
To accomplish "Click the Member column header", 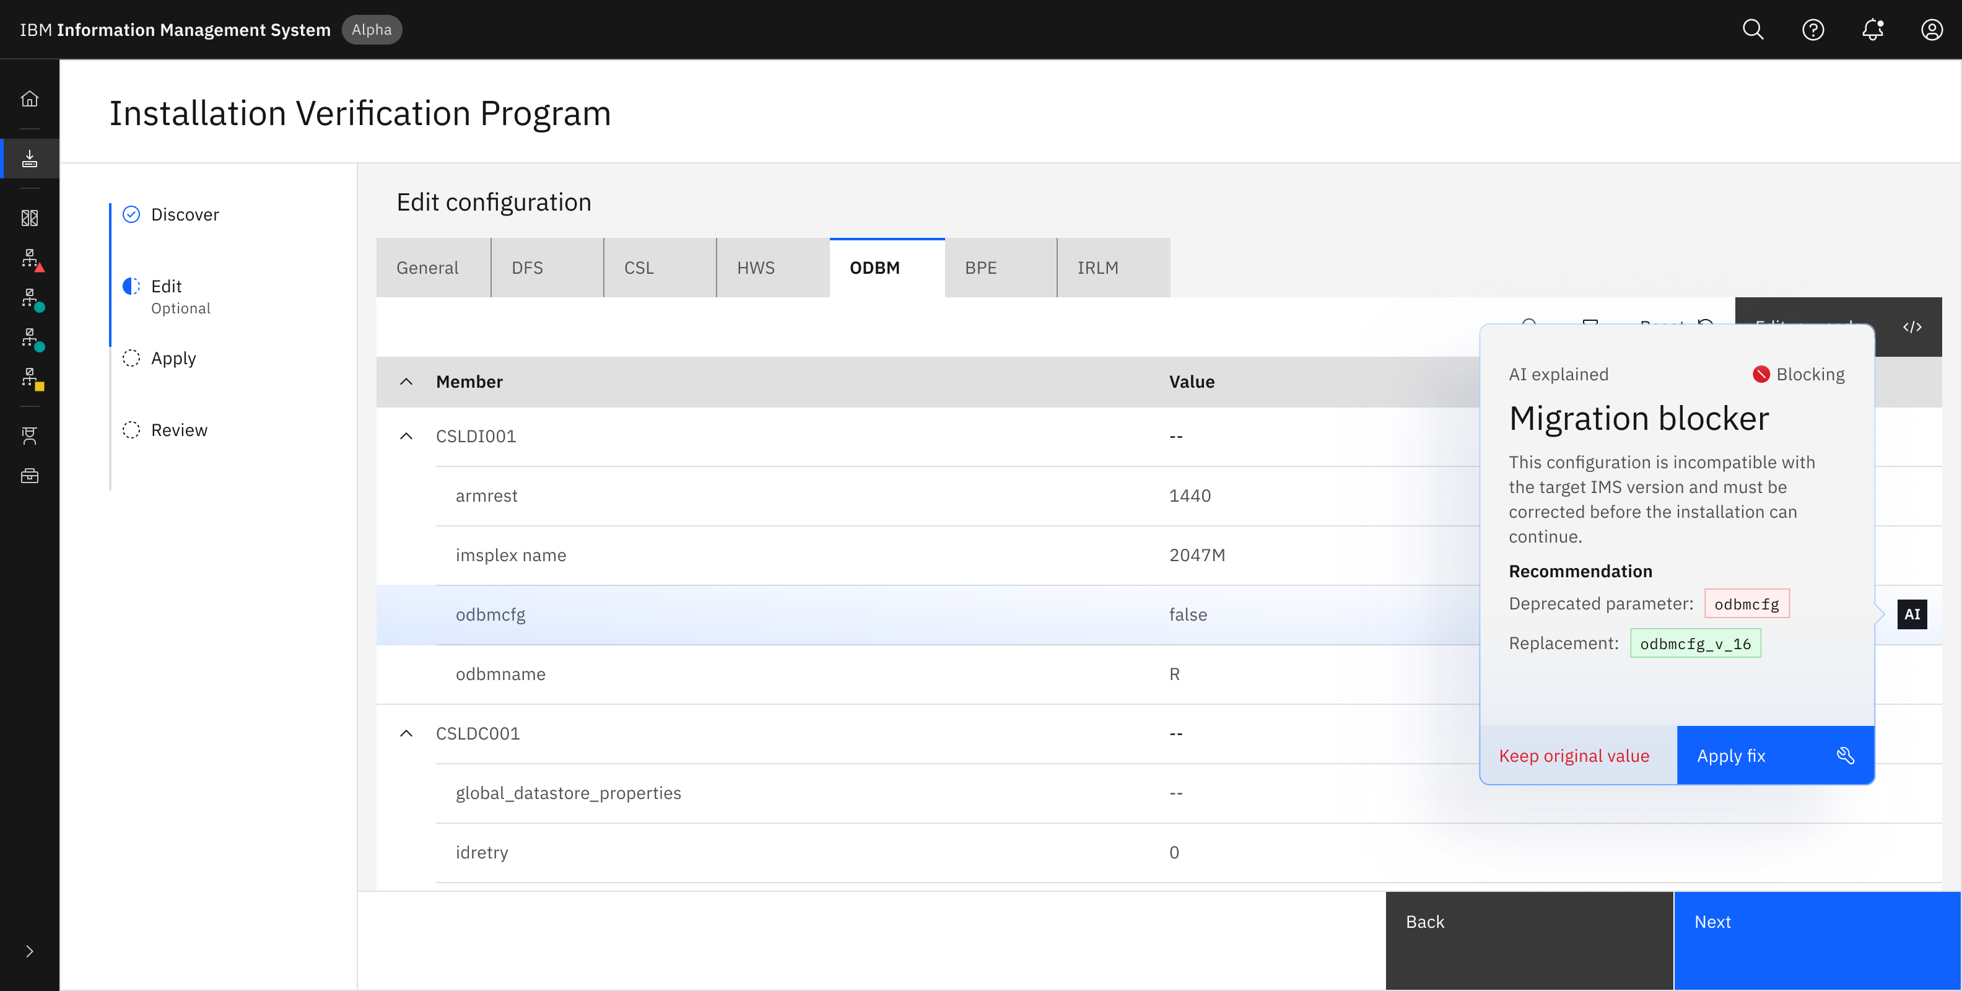I will (x=469, y=382).
